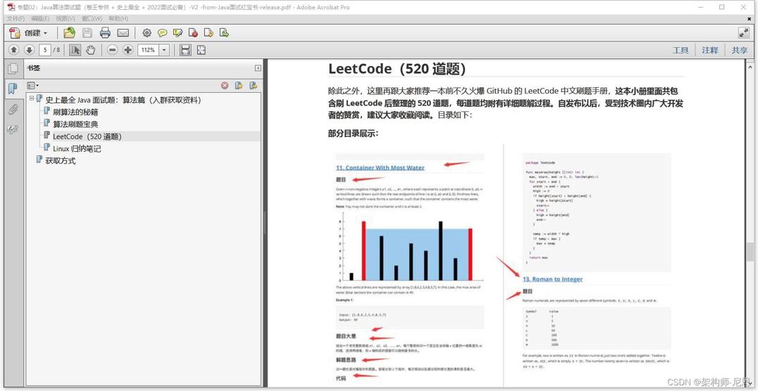Open the 视图(V) menu
758x391 pixels.
66,18
